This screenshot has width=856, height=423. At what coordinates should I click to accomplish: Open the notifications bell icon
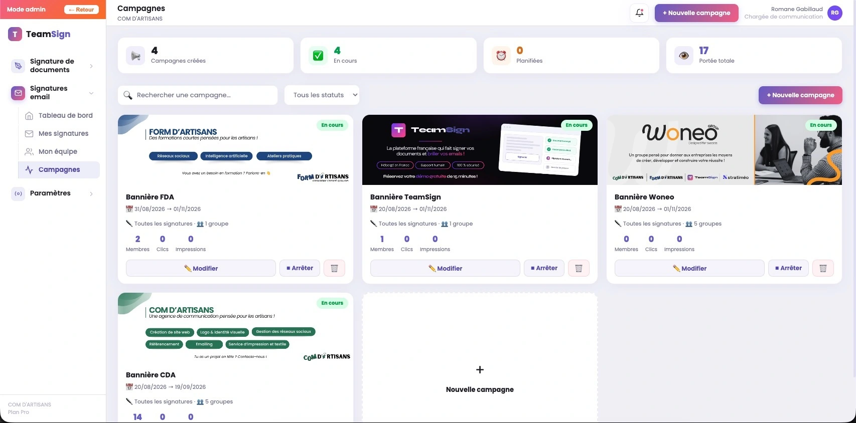pyautogui.click(x=639, y=13)
